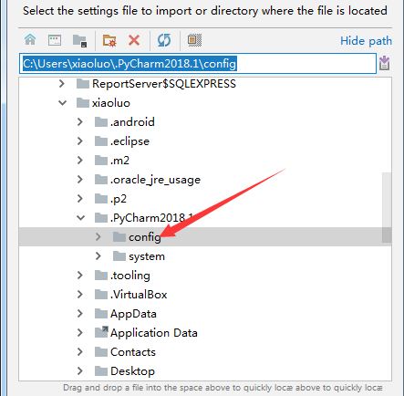Collapse the .PyCharm2018.1 folder
The width and height of the screenshot is (404, 396).
pyautogui.click(x=81, y=218)
